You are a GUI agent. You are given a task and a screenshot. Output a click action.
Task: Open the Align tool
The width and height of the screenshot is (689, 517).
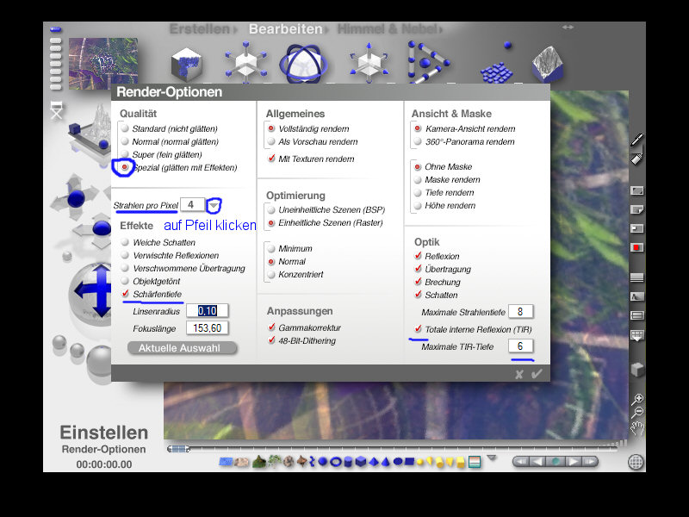coord(427,62)
